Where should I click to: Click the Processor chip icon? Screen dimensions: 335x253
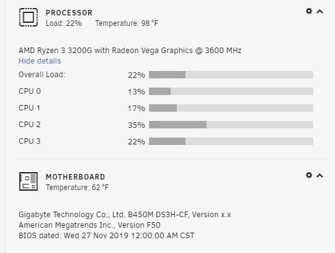coord(28,17)
